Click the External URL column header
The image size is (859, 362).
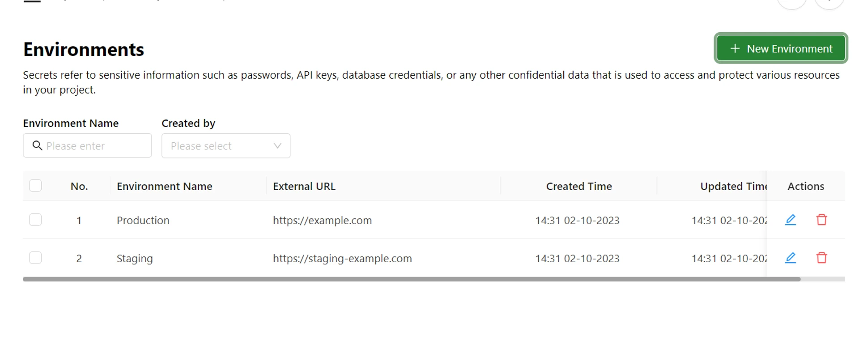coord(304,186)
